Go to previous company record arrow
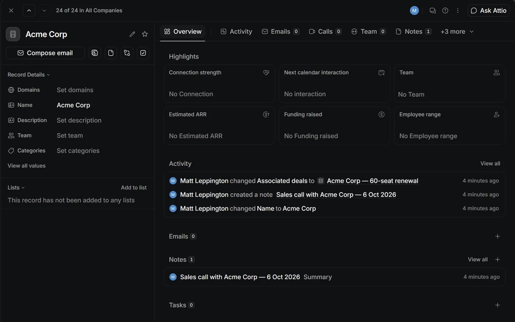Image resolution: width=515 pixels, height=322 pixels. coord(29,11)
